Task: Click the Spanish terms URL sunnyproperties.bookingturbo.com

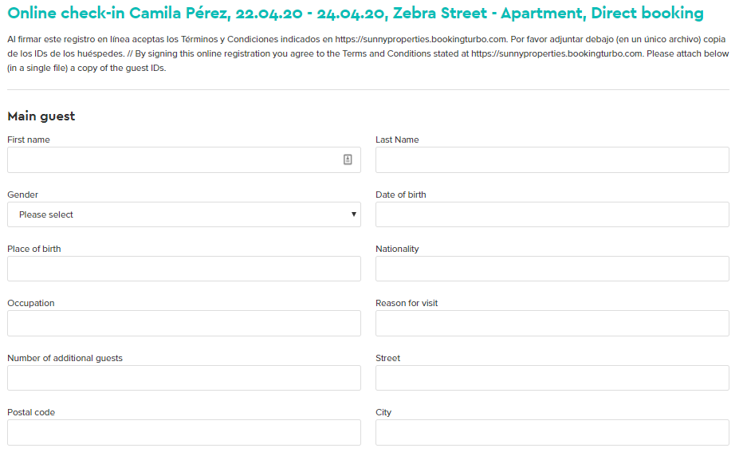Action: click(420, 39)
